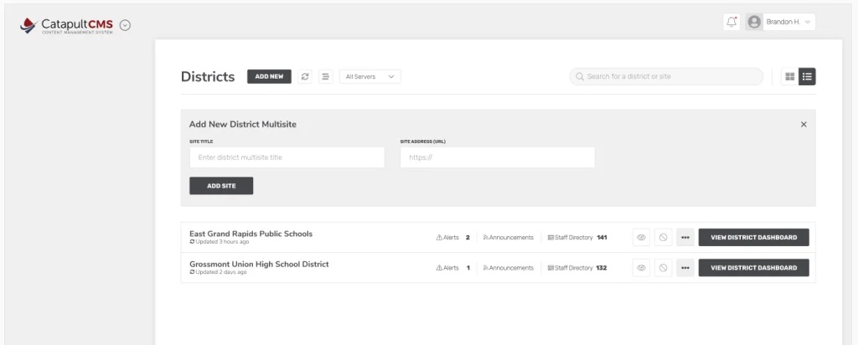Disable Grossmont Union district via ban icon
The image size is (858, 345).
664,268
